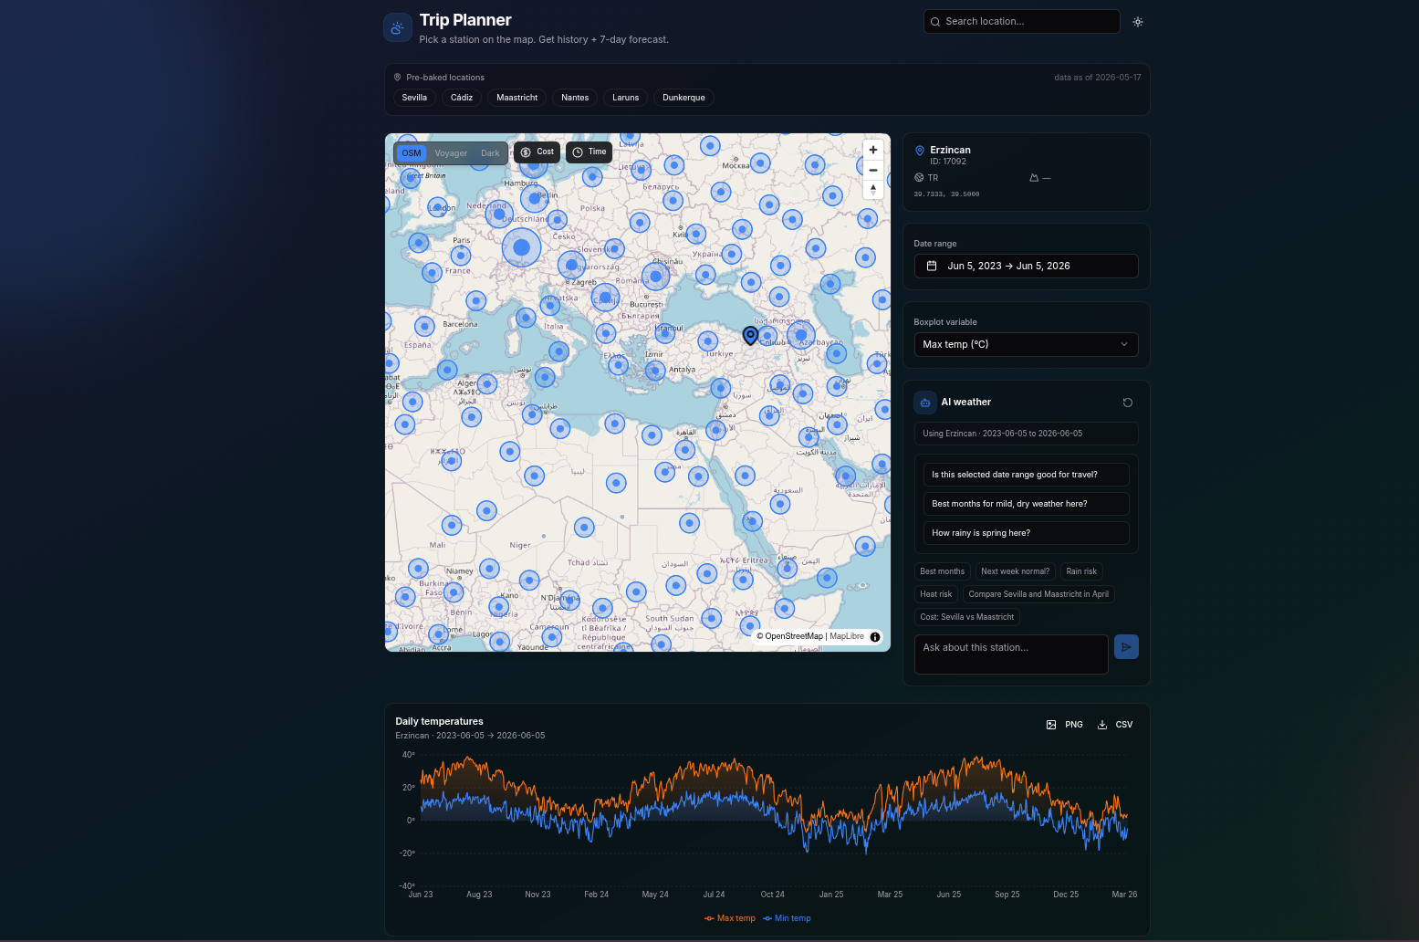The width and height of the screenshot is (1419, 942).
Task: Hide Min temp series in legend
Action: click(x=787, y=918)
